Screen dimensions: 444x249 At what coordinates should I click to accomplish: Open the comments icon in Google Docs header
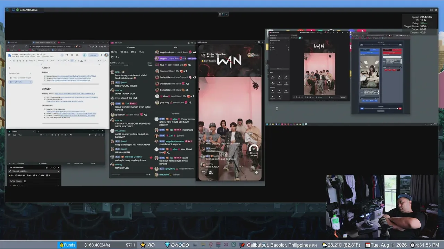(x=72, y=55)
